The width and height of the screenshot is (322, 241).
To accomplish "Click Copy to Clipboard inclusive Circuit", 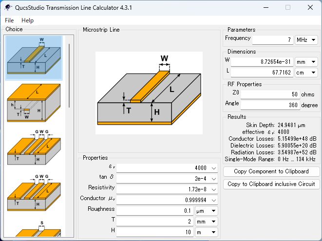I will (x=271, y=184).
